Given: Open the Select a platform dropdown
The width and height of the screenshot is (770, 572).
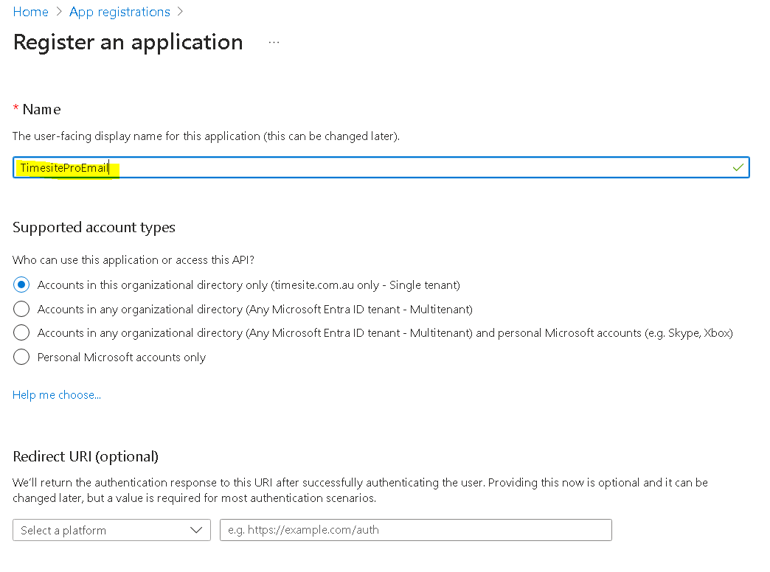Looking at the screenshot, I should [103, 530].
